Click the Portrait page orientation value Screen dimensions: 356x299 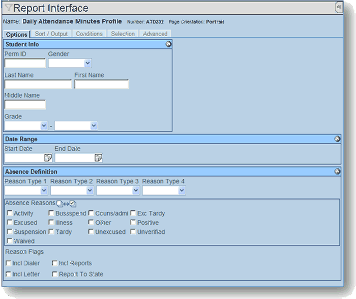pyautogui.click(x=215, y=22)
